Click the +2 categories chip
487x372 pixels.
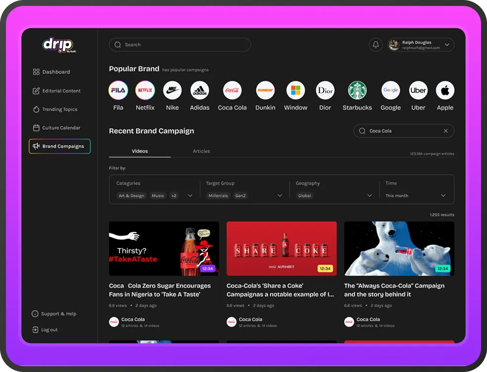pos(174,196)
